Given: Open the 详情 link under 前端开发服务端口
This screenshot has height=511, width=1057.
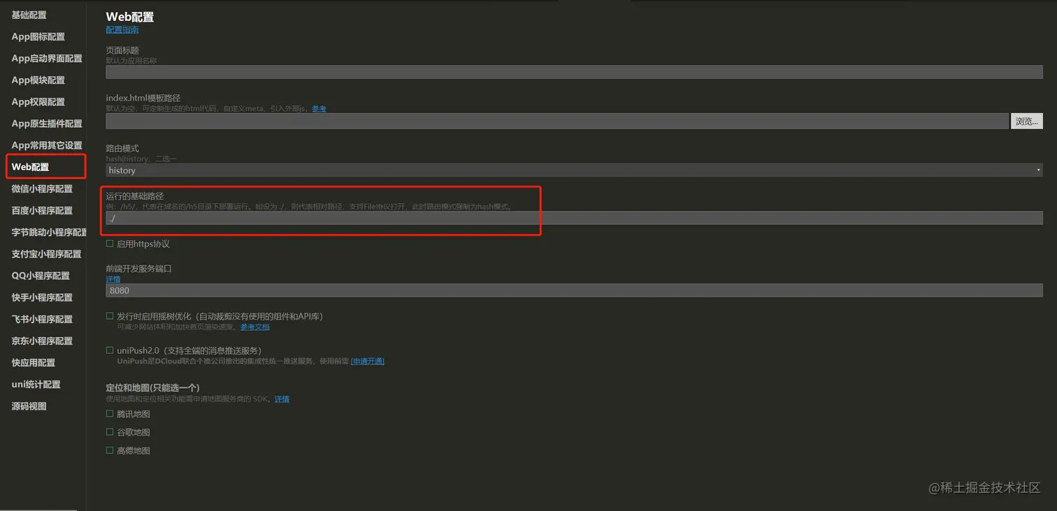Looking at the screenshot, I should (113, 279).
